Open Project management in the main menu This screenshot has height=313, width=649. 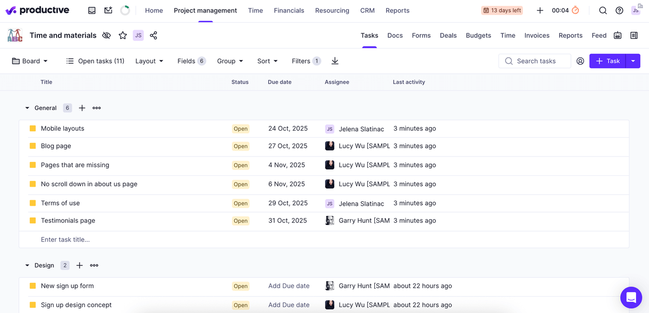coord(205,10)
